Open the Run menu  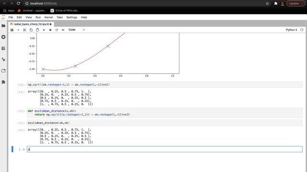pos(38,17)
